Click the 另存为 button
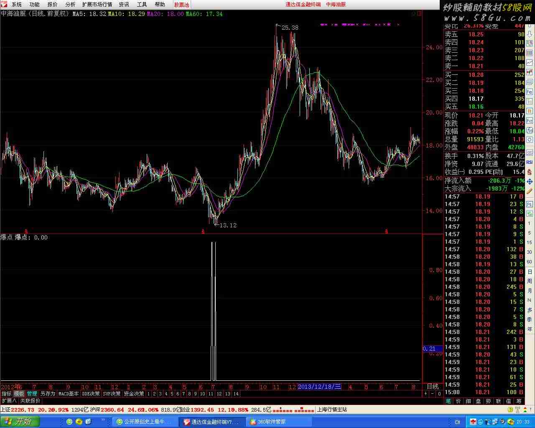This screenshot has width=535, height=428. [x=48, y=394]
